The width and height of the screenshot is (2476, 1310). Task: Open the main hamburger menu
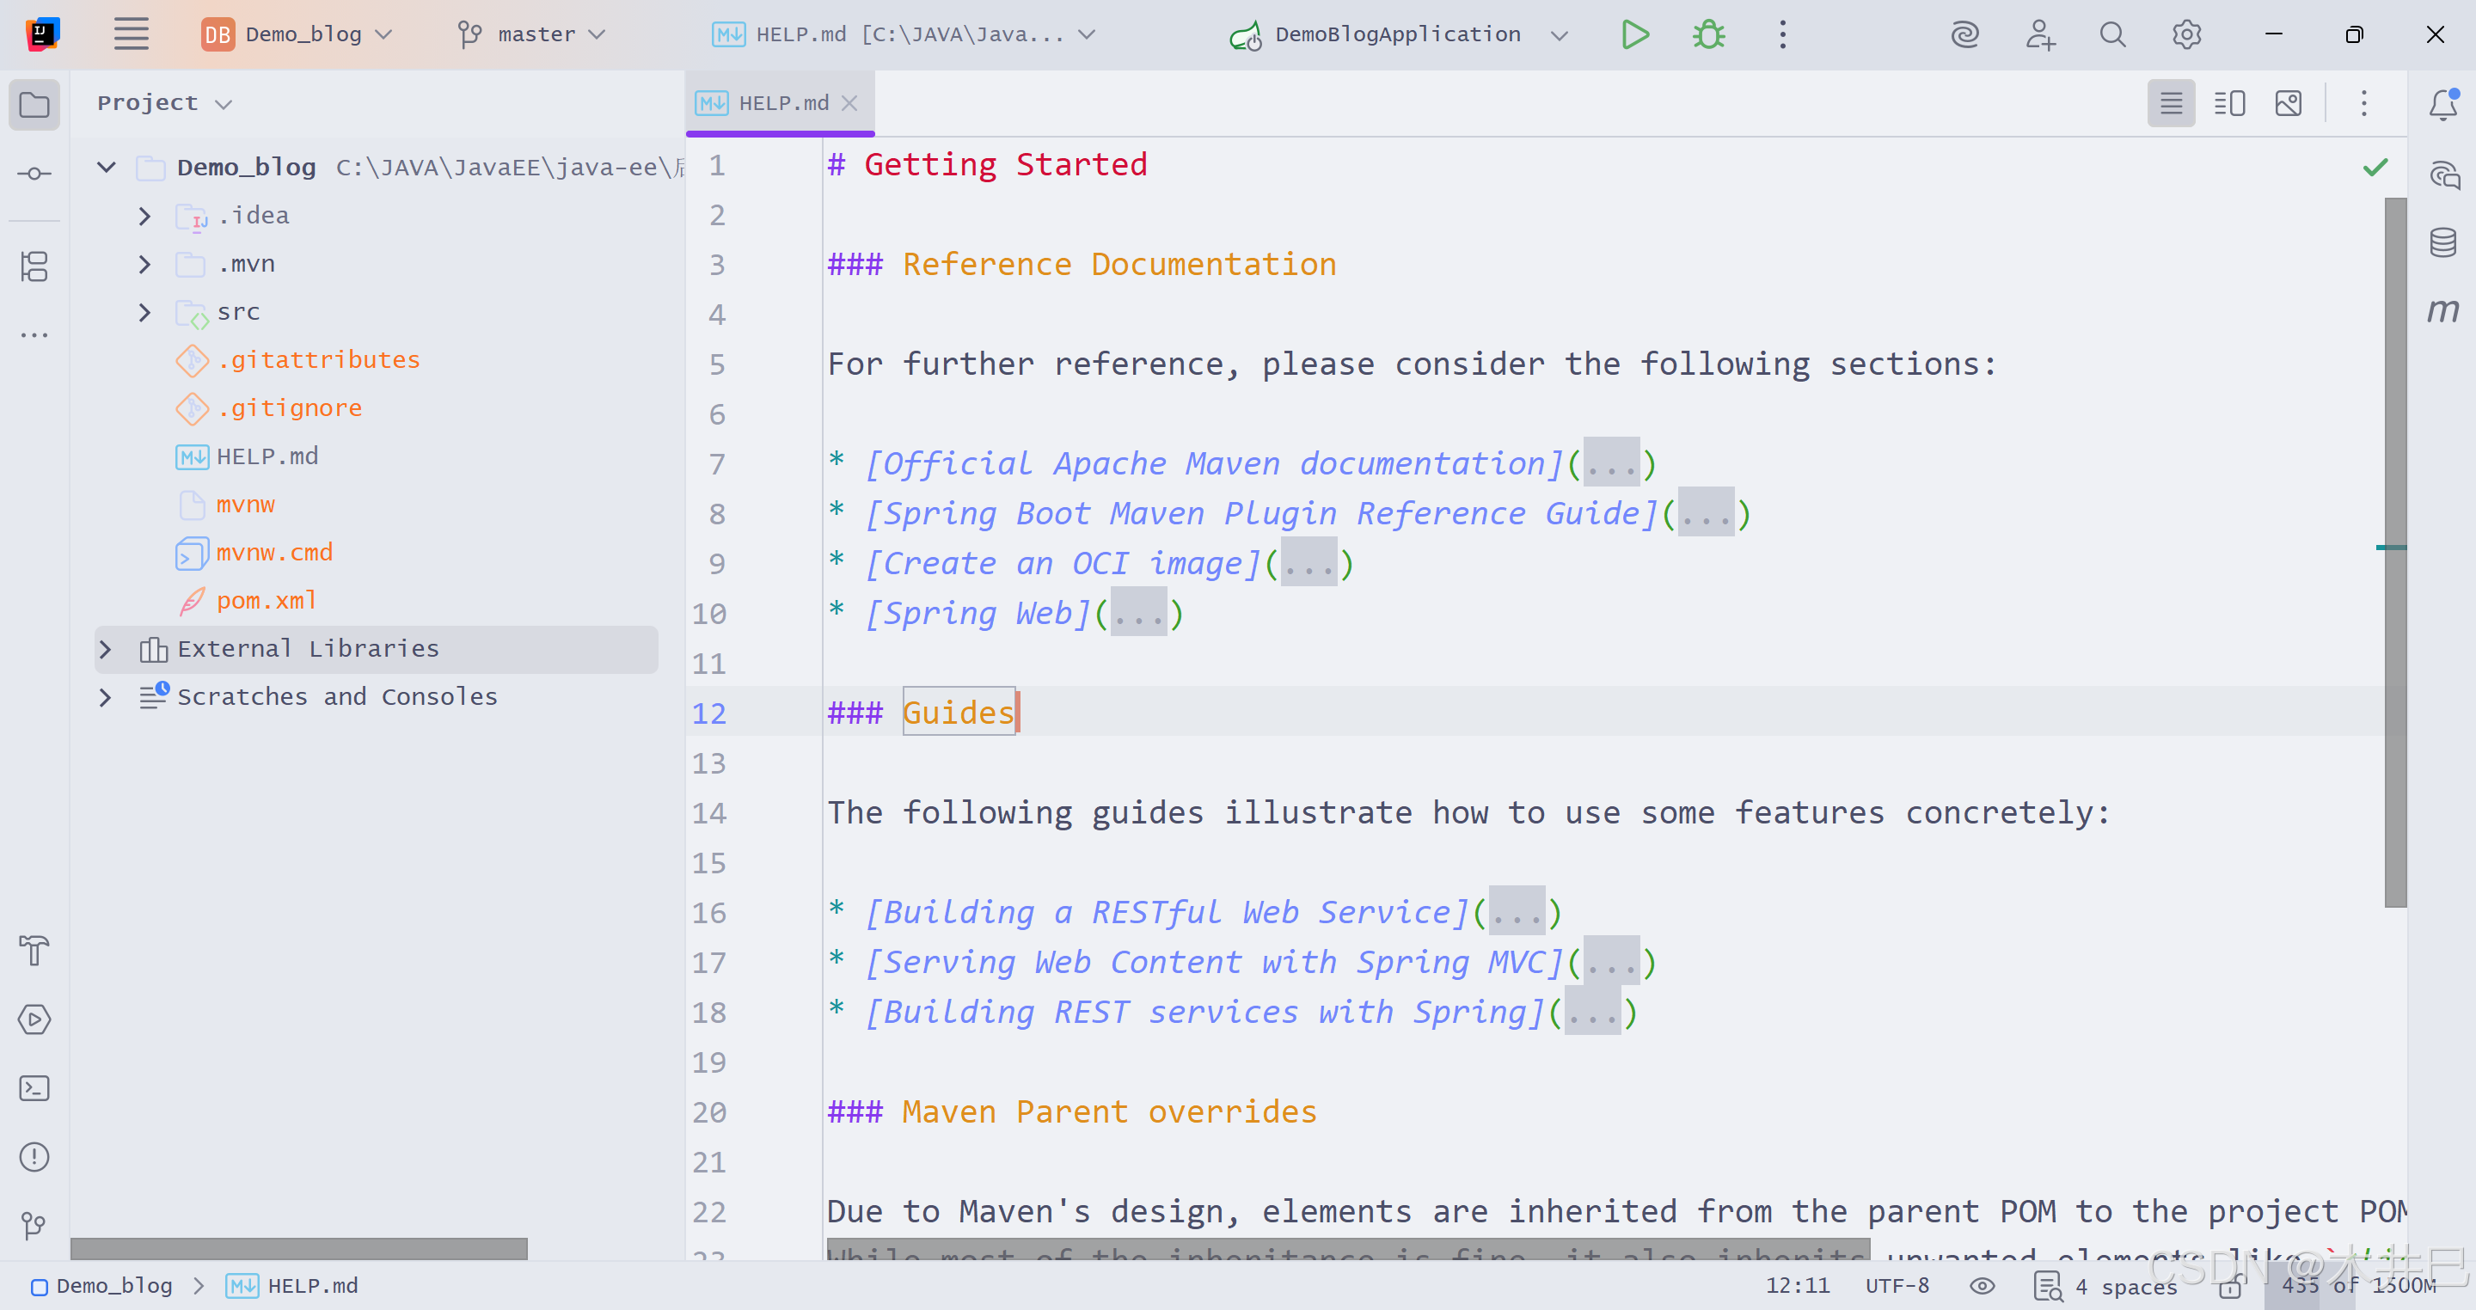131,34
